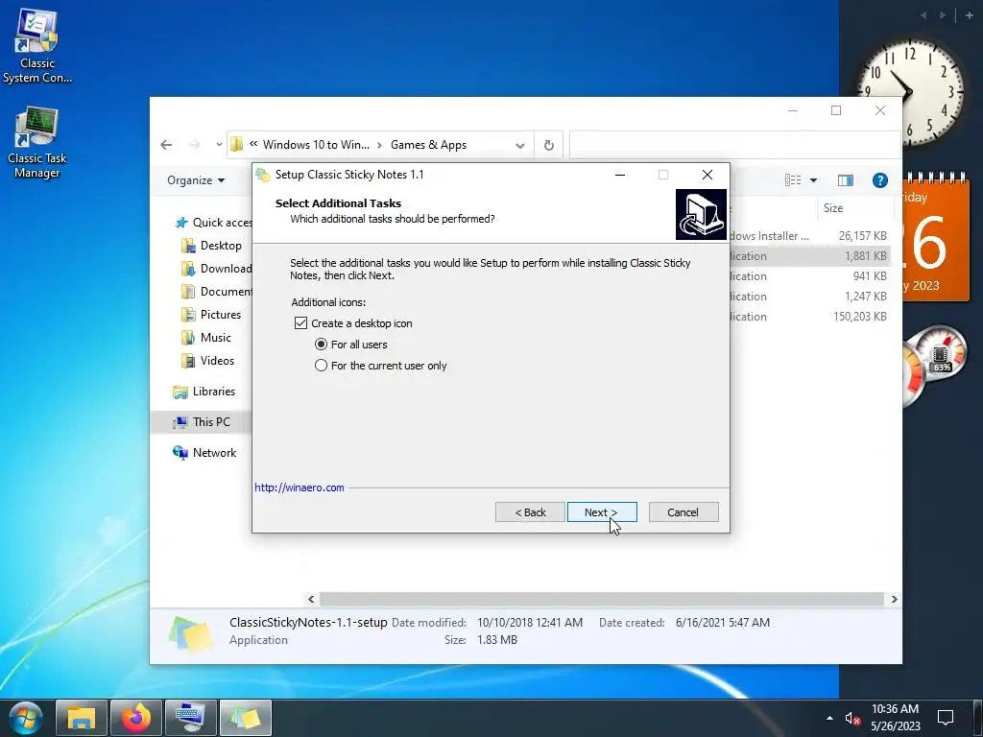Click horizontal scrollbar left arrow
Viewport: 983px width, 737px height.
click(311, 599)
